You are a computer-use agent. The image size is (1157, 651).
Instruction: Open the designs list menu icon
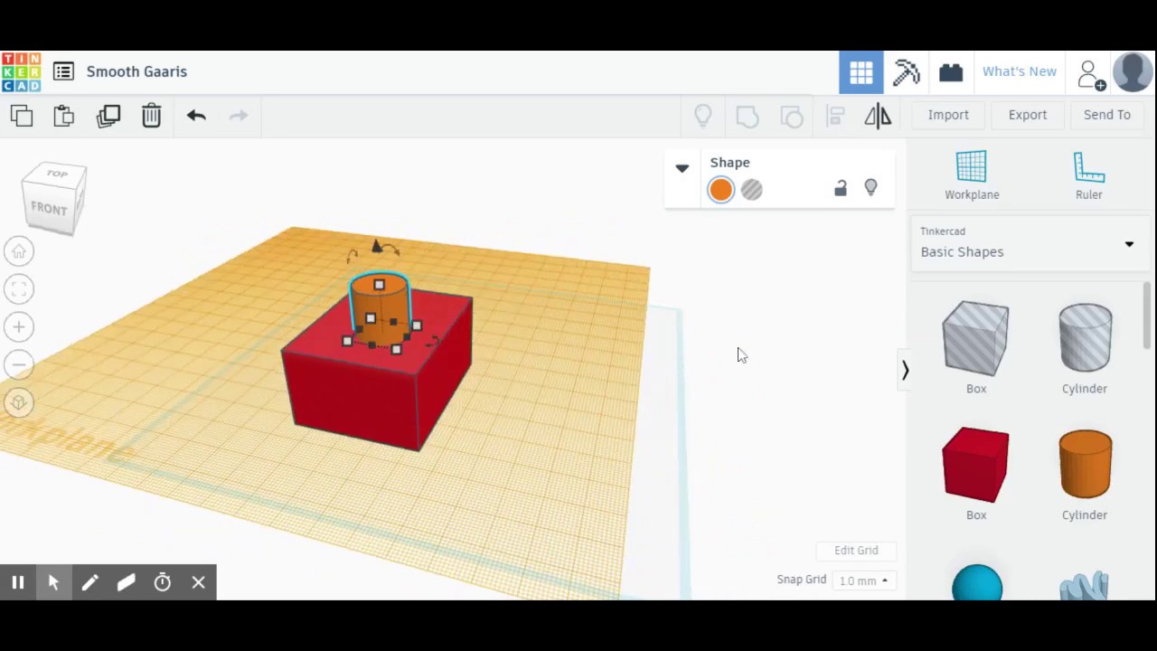click(63, 71)
